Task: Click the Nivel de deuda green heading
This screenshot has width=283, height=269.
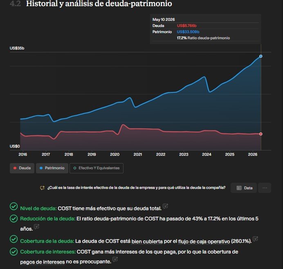Action: [x=38, y=208]
